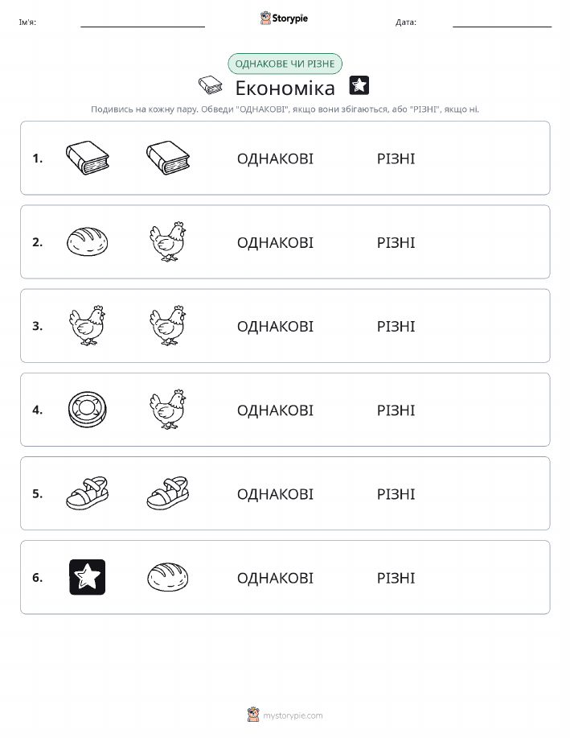This screenshot has height=738, width=570.
Task: Click the bread icon in row 6
Action: [x=168, y=577]
